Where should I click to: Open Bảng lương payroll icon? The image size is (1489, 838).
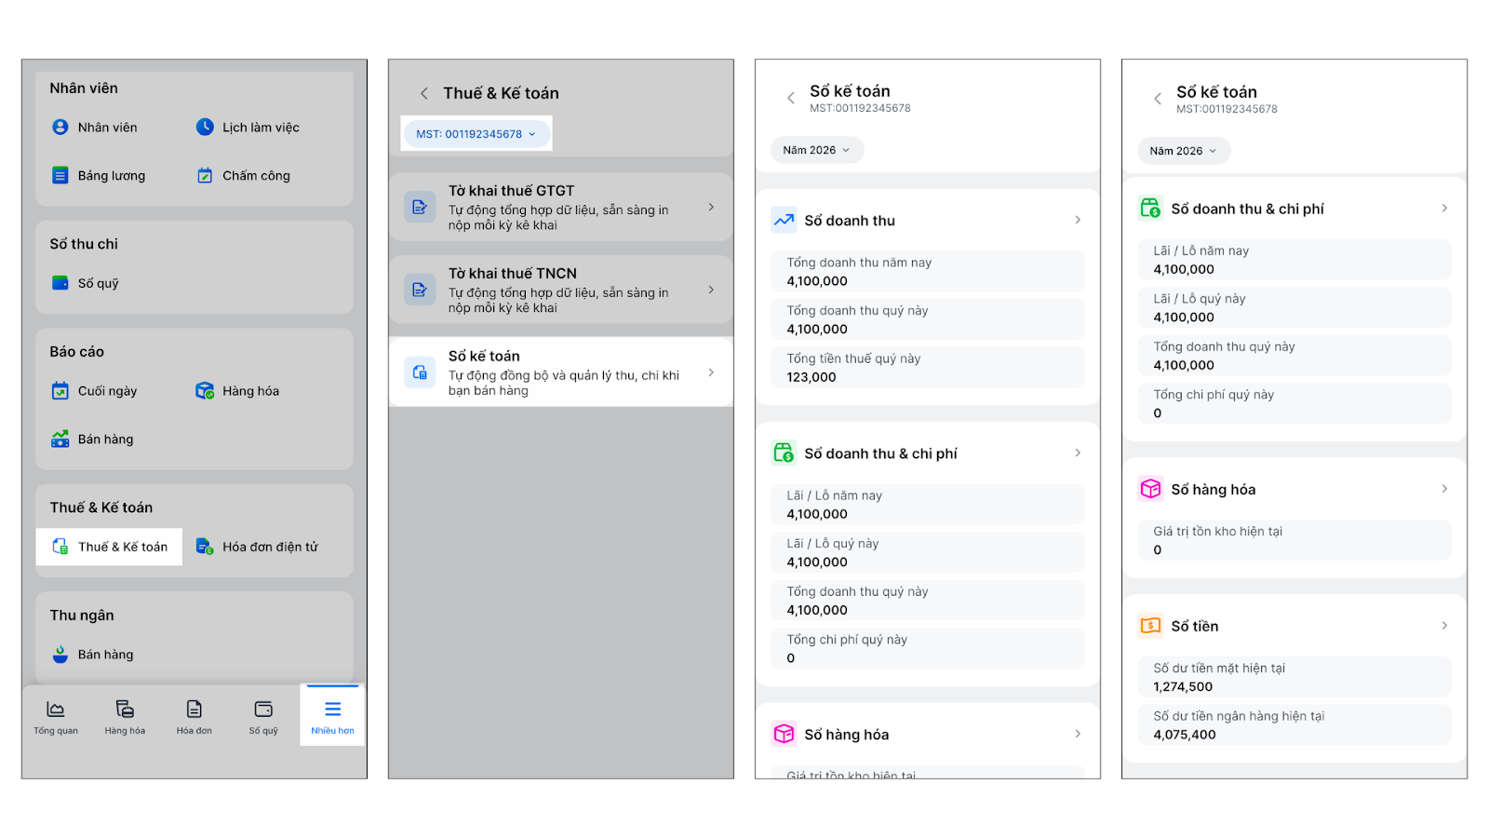60,176
